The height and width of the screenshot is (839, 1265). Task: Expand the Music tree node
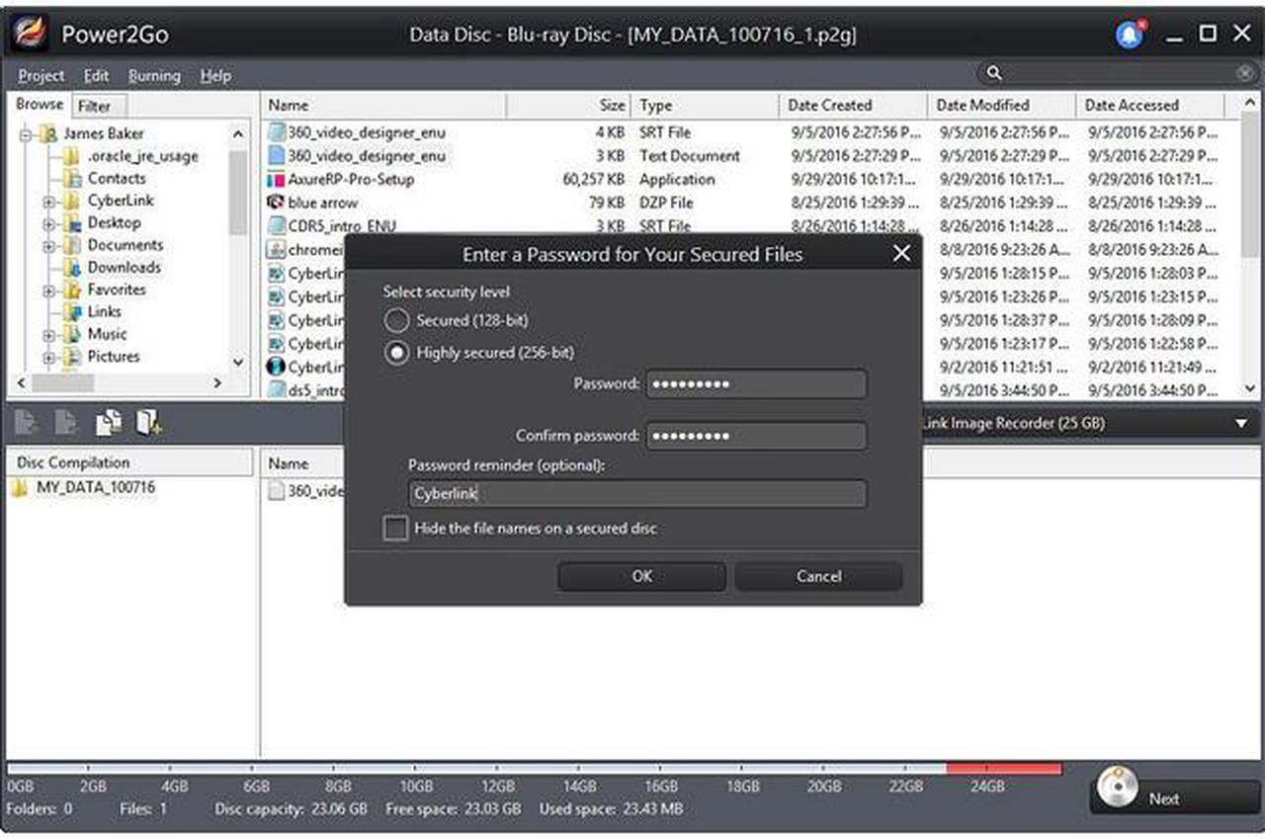click(x=48, y=336)
